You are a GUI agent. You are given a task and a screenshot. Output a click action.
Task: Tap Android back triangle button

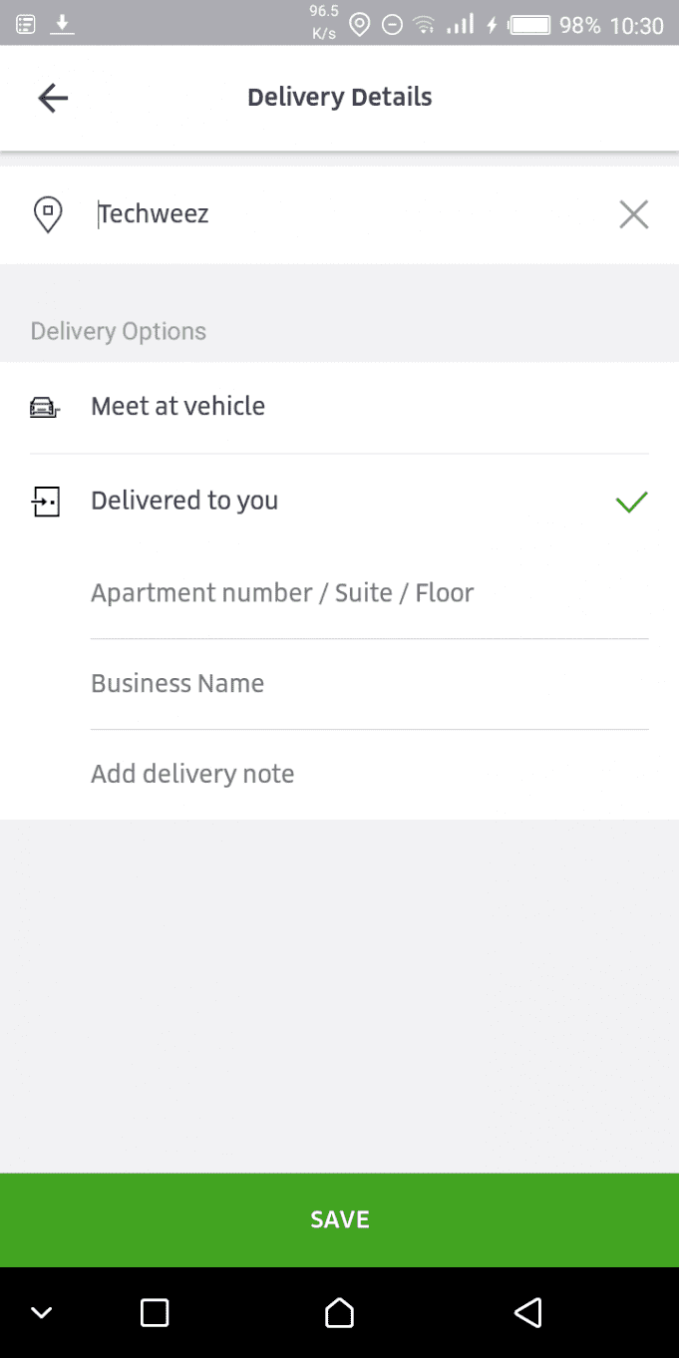527,1312
